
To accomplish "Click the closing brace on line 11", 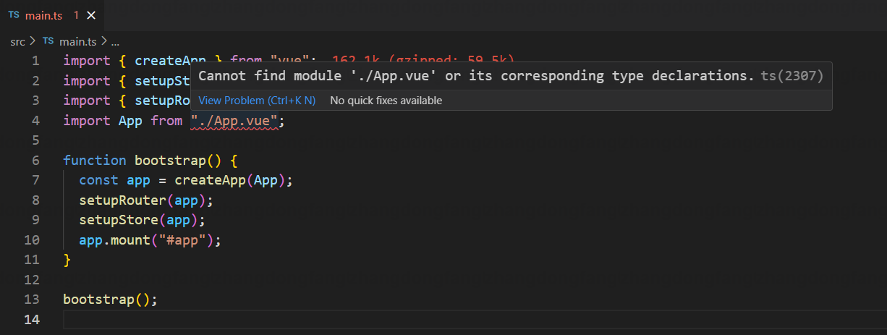I will tap(67, 259).
